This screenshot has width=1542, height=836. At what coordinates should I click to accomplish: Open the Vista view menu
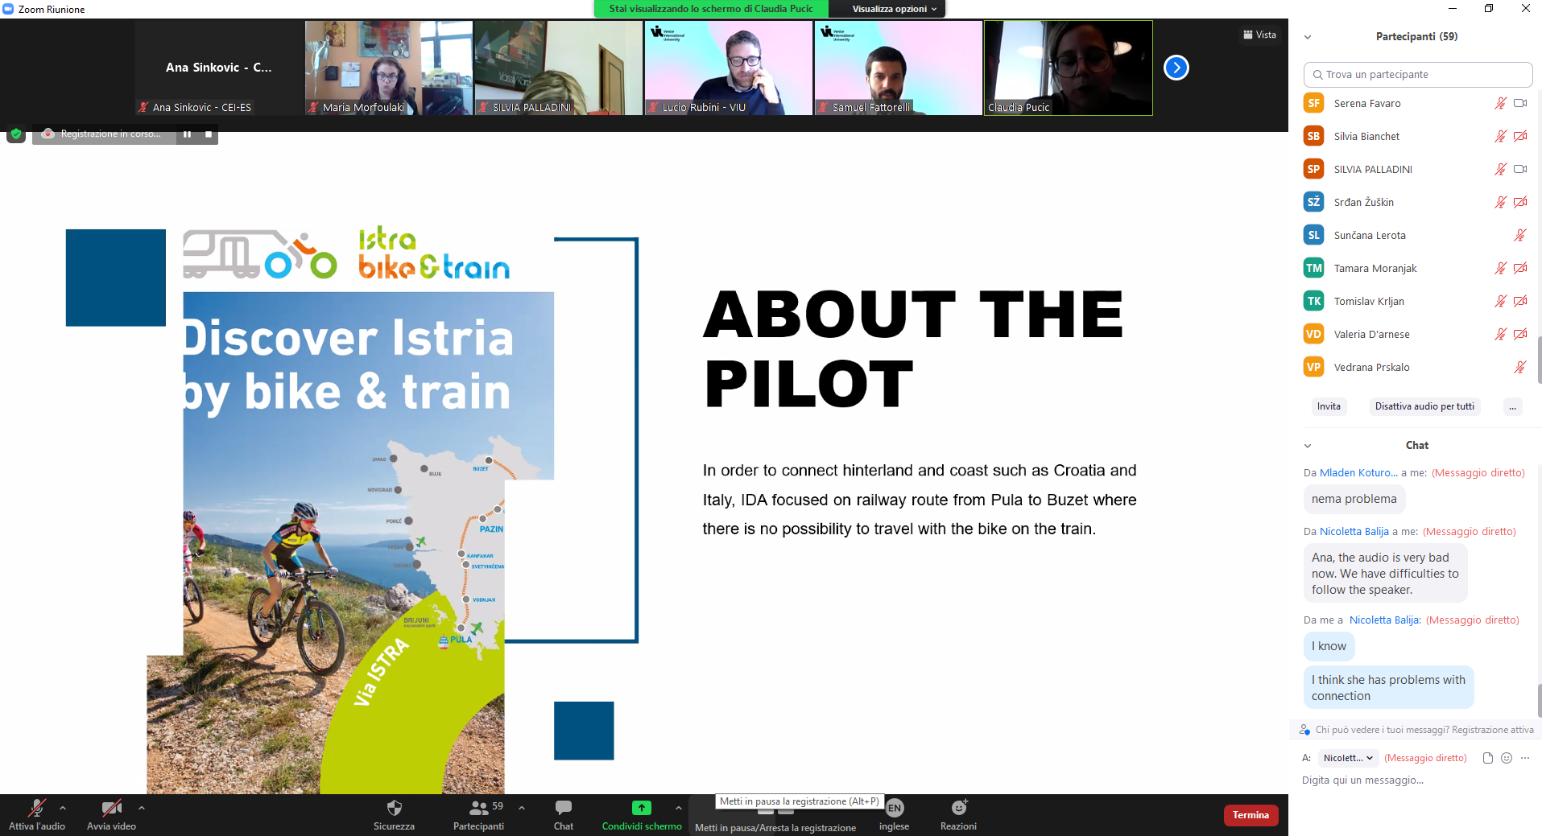[x=1259, y=35]
